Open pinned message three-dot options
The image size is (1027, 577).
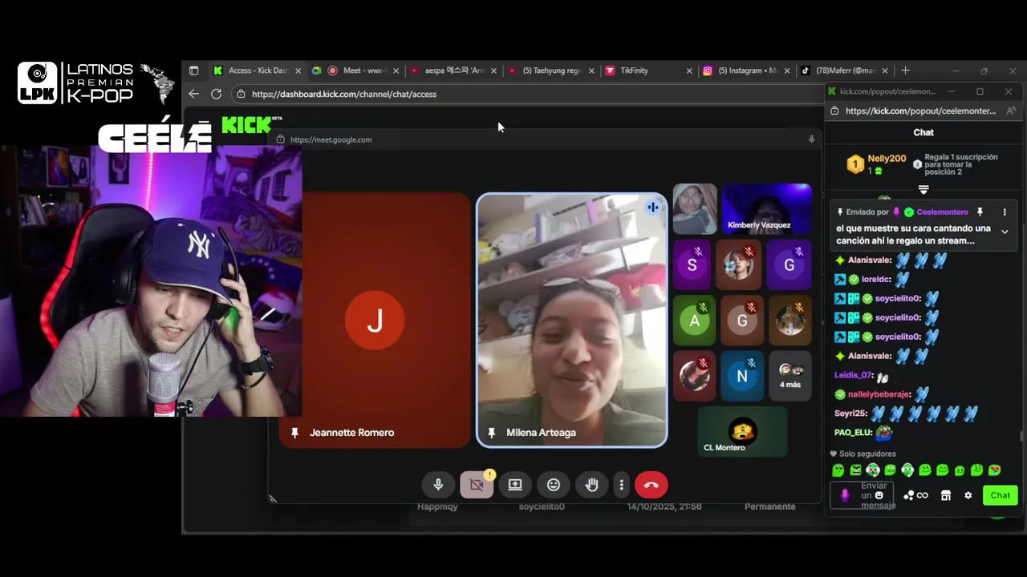tap(1005, 212)
